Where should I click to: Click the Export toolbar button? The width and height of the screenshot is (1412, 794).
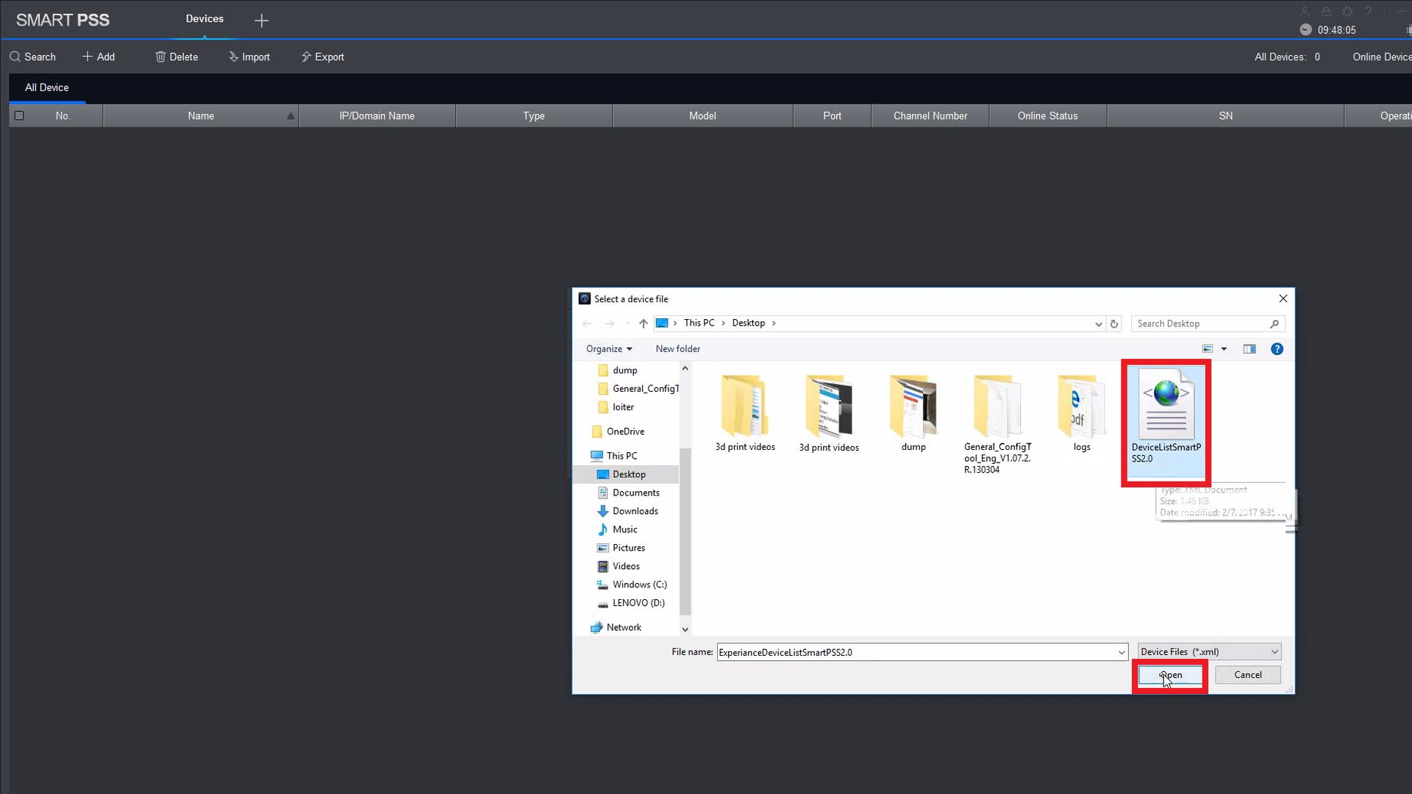[x=322, y=57]
